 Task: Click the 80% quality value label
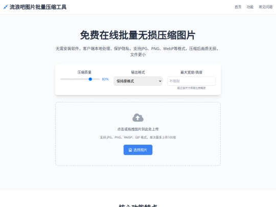point(105,79)
